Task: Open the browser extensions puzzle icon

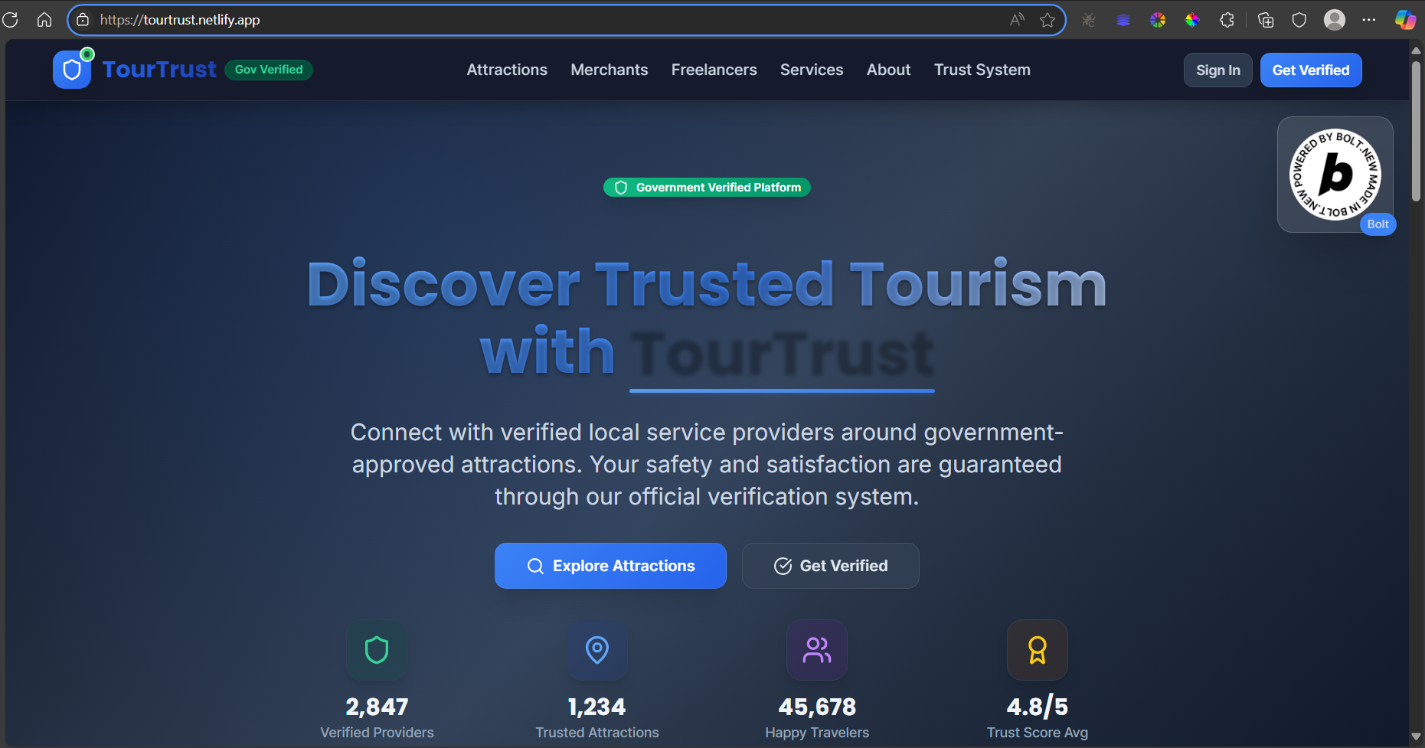Action: point(1227,20)
